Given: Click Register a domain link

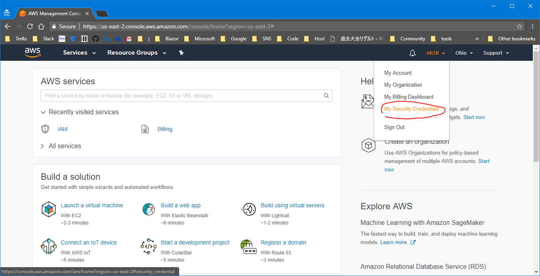Looking at the screenshot, I should [x=283, y=242].
